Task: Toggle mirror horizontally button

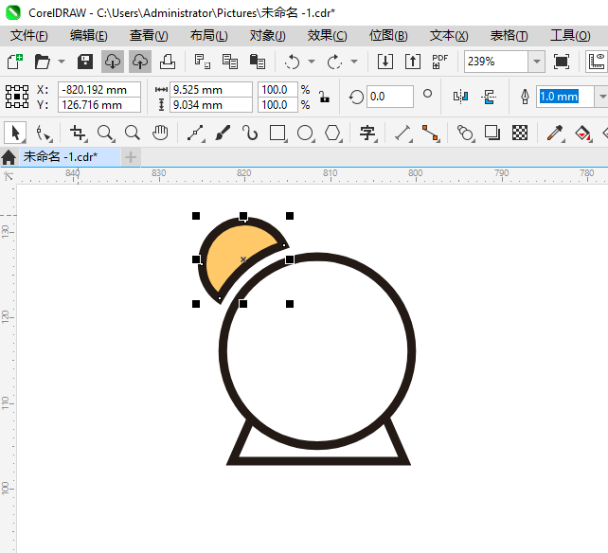Action: pos(461,97)
